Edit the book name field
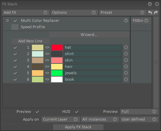 [x=93, y=79]
